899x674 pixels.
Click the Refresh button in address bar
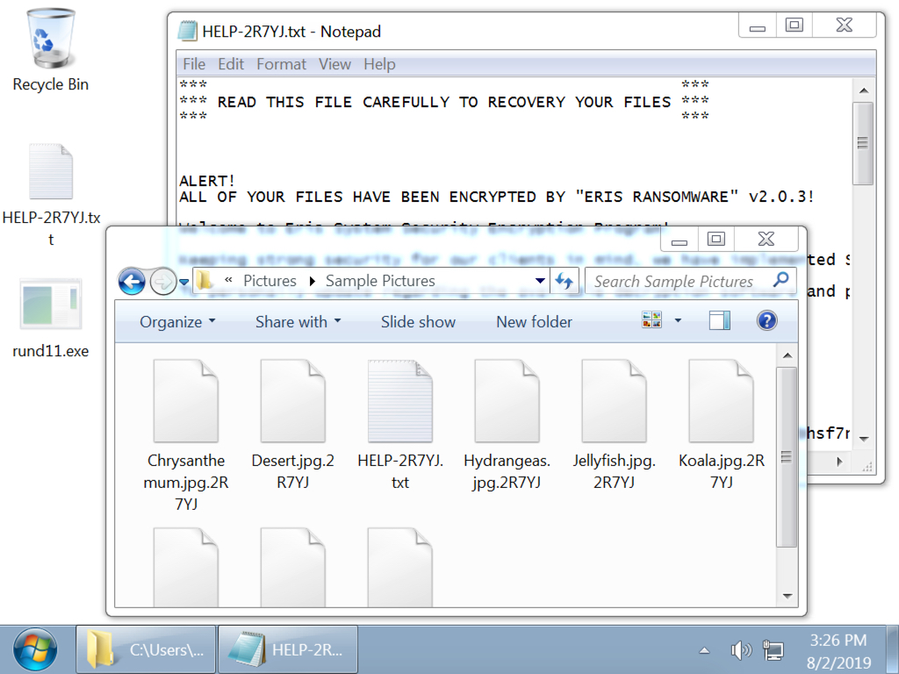tap(565, 282)
